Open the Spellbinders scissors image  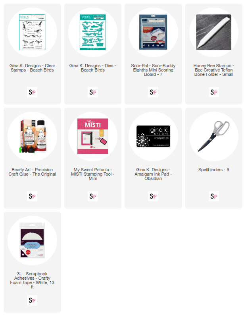[214, 136]
